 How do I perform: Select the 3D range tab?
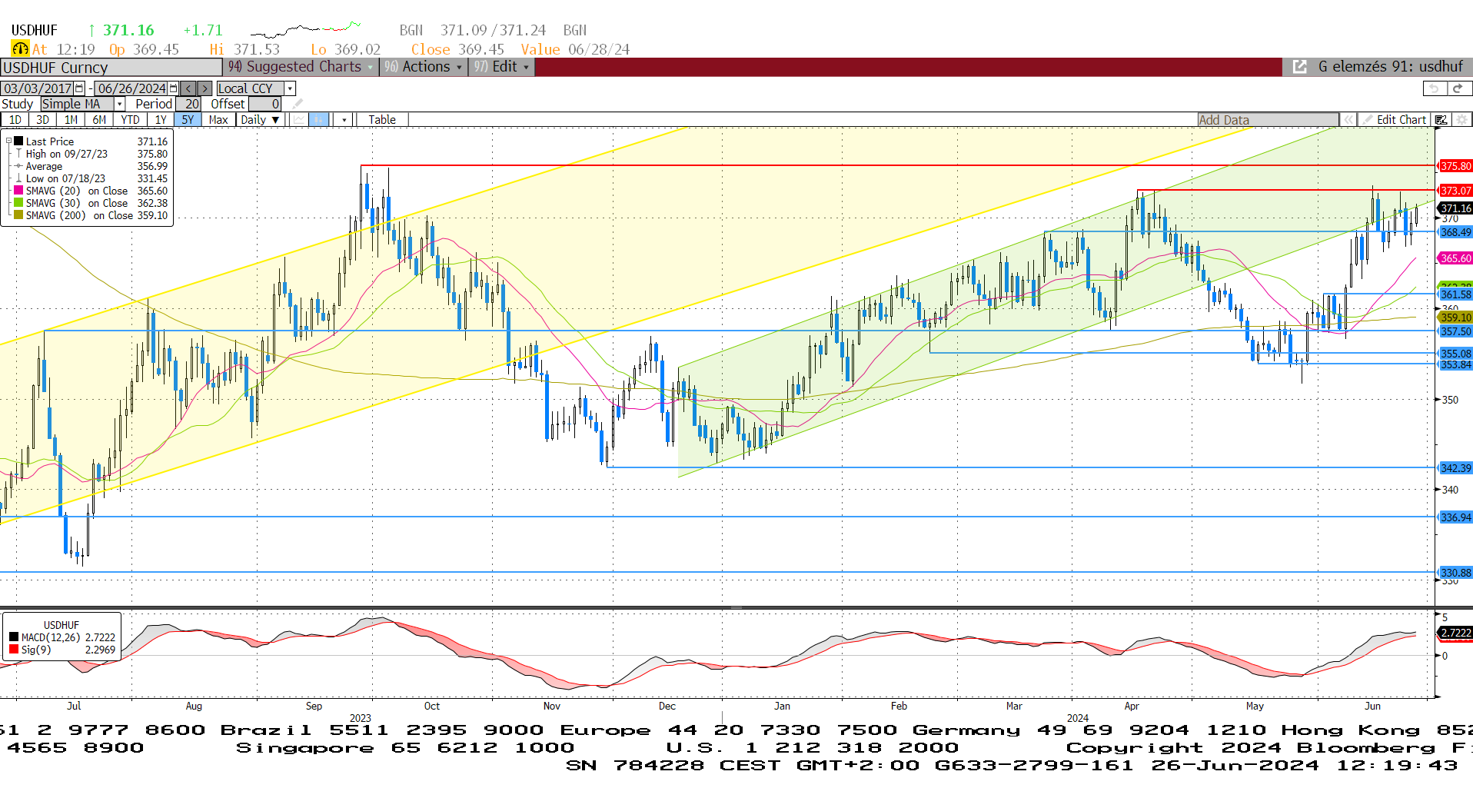point(43,119)
